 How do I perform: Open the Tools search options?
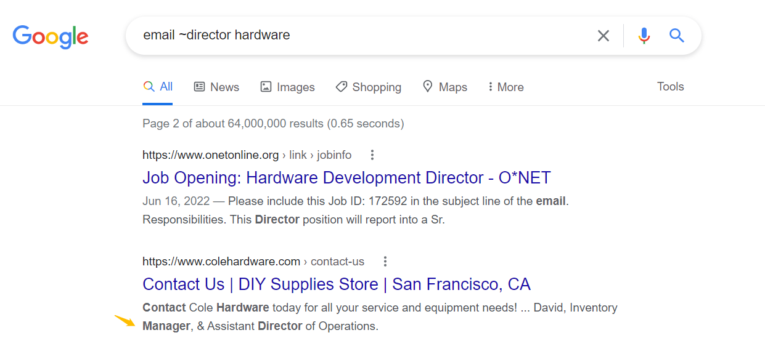click(x=671, y=87)
